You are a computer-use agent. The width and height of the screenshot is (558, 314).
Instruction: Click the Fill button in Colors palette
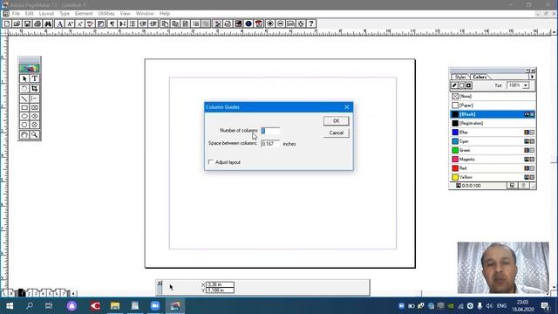click(x=461, y=85)
